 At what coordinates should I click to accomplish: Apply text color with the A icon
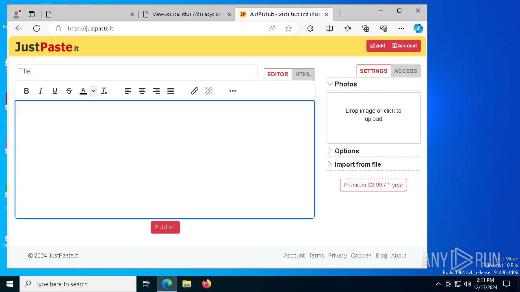pyautogui.click(x=83, y=91)
